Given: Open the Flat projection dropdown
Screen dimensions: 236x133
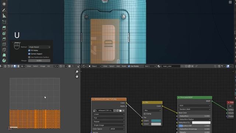Looking at the screenshot, I should coord(109,118).
